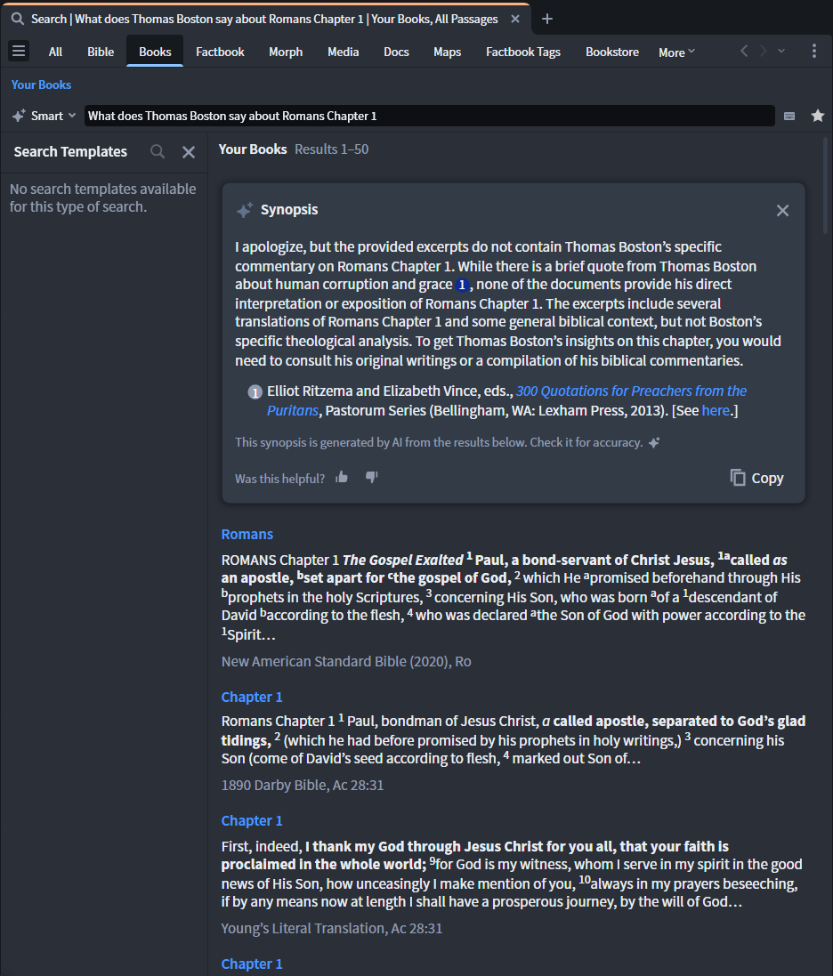Give thumbs up to the synopsis

342,478
